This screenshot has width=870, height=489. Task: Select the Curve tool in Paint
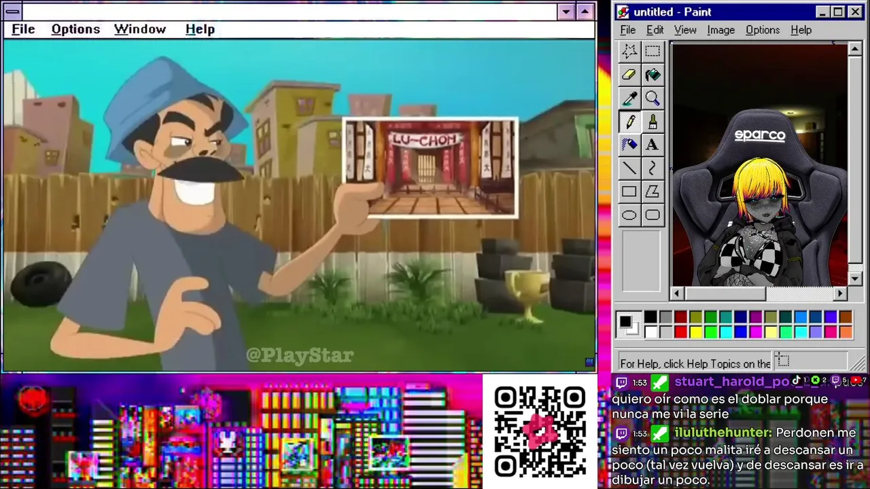pyautogui.click(x=652, y=168)
